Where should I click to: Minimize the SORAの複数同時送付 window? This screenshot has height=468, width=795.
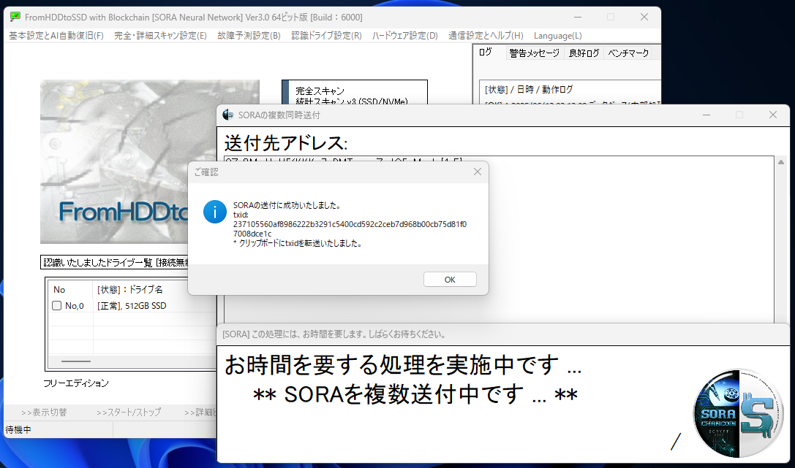(x=707, y=115)
